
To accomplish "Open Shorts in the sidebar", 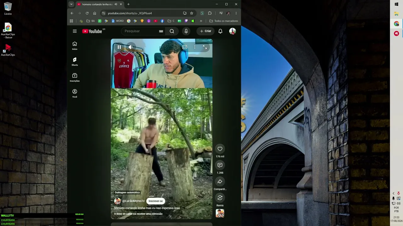I will point(75,62).
